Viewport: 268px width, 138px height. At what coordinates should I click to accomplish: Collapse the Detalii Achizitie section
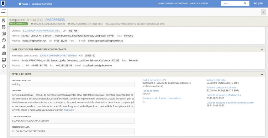pyautogui.click(x=262, y=74)
